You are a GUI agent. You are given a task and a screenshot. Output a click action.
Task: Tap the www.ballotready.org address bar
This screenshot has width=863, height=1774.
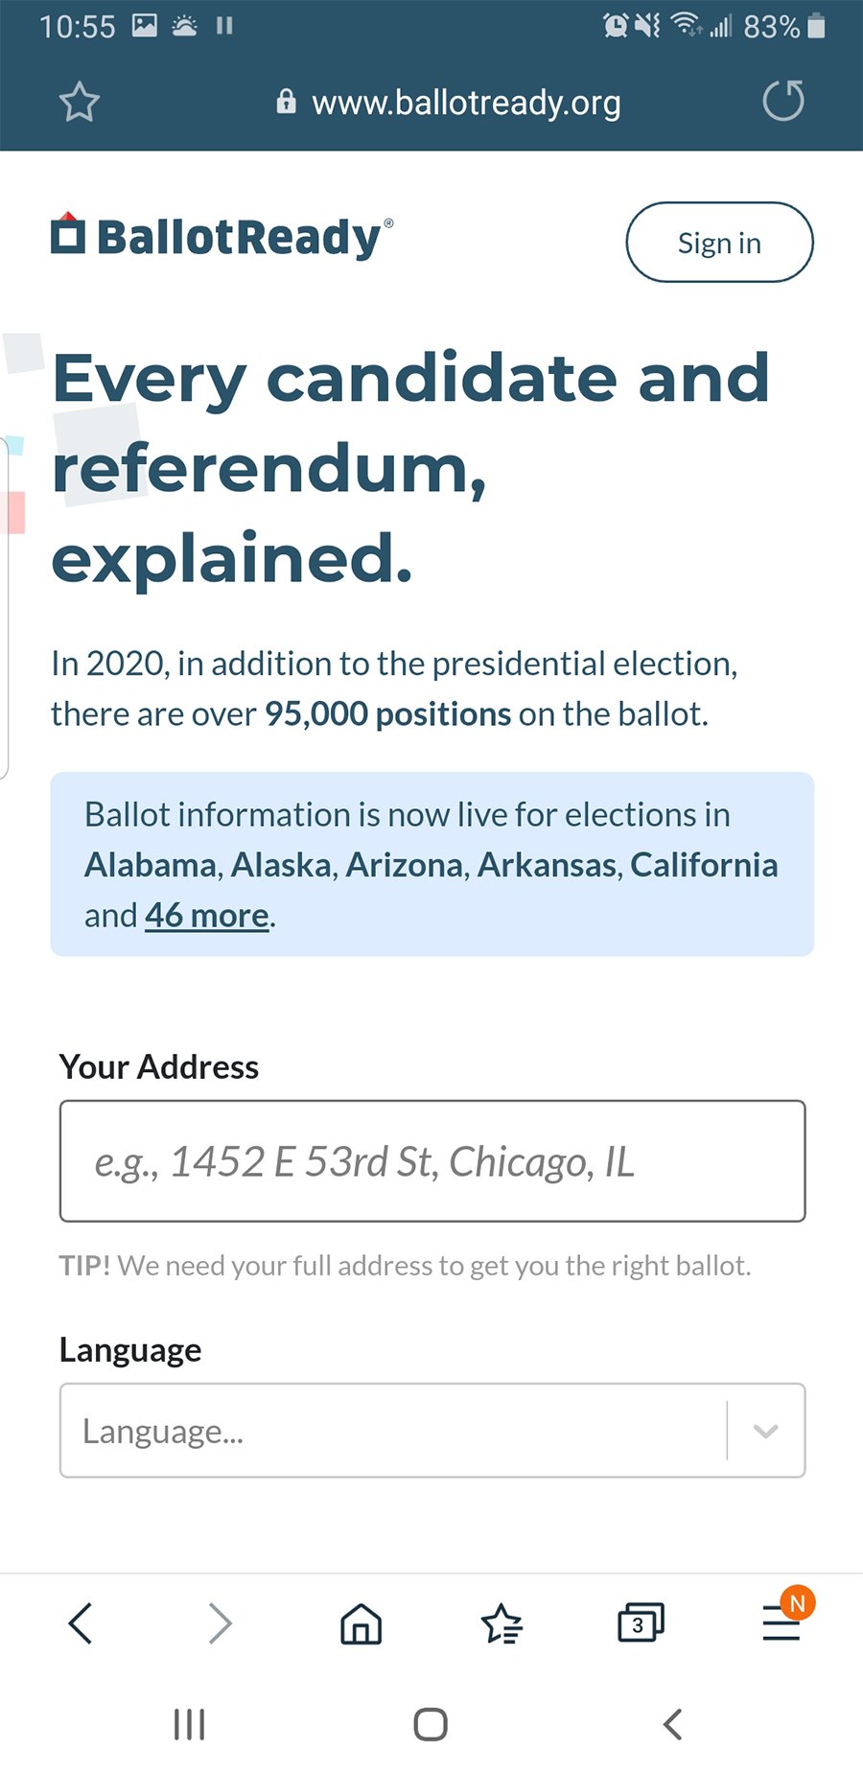pyautogui.click(x=467, y=102)
